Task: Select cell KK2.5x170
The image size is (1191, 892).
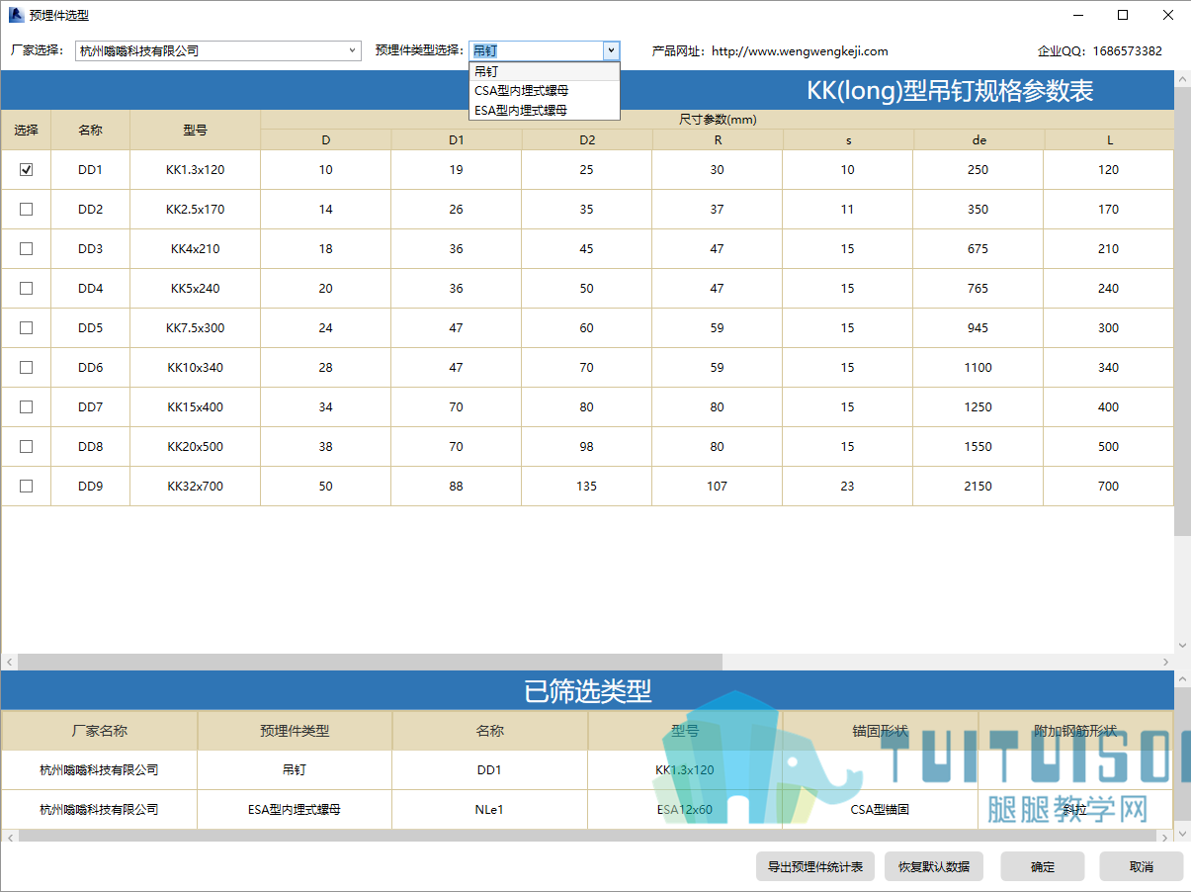Action: pyautogui.click(x=195, y=209)
